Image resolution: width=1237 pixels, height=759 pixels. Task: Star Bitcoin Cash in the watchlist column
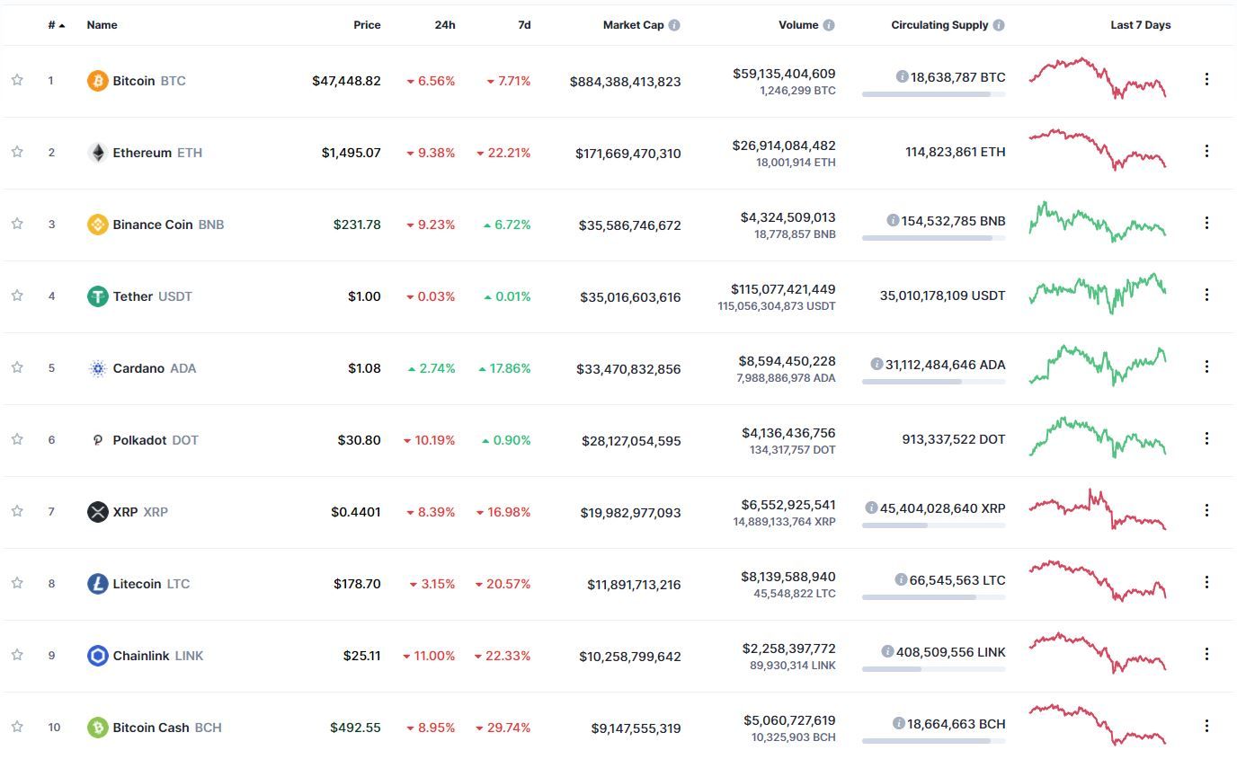point(17,727)
